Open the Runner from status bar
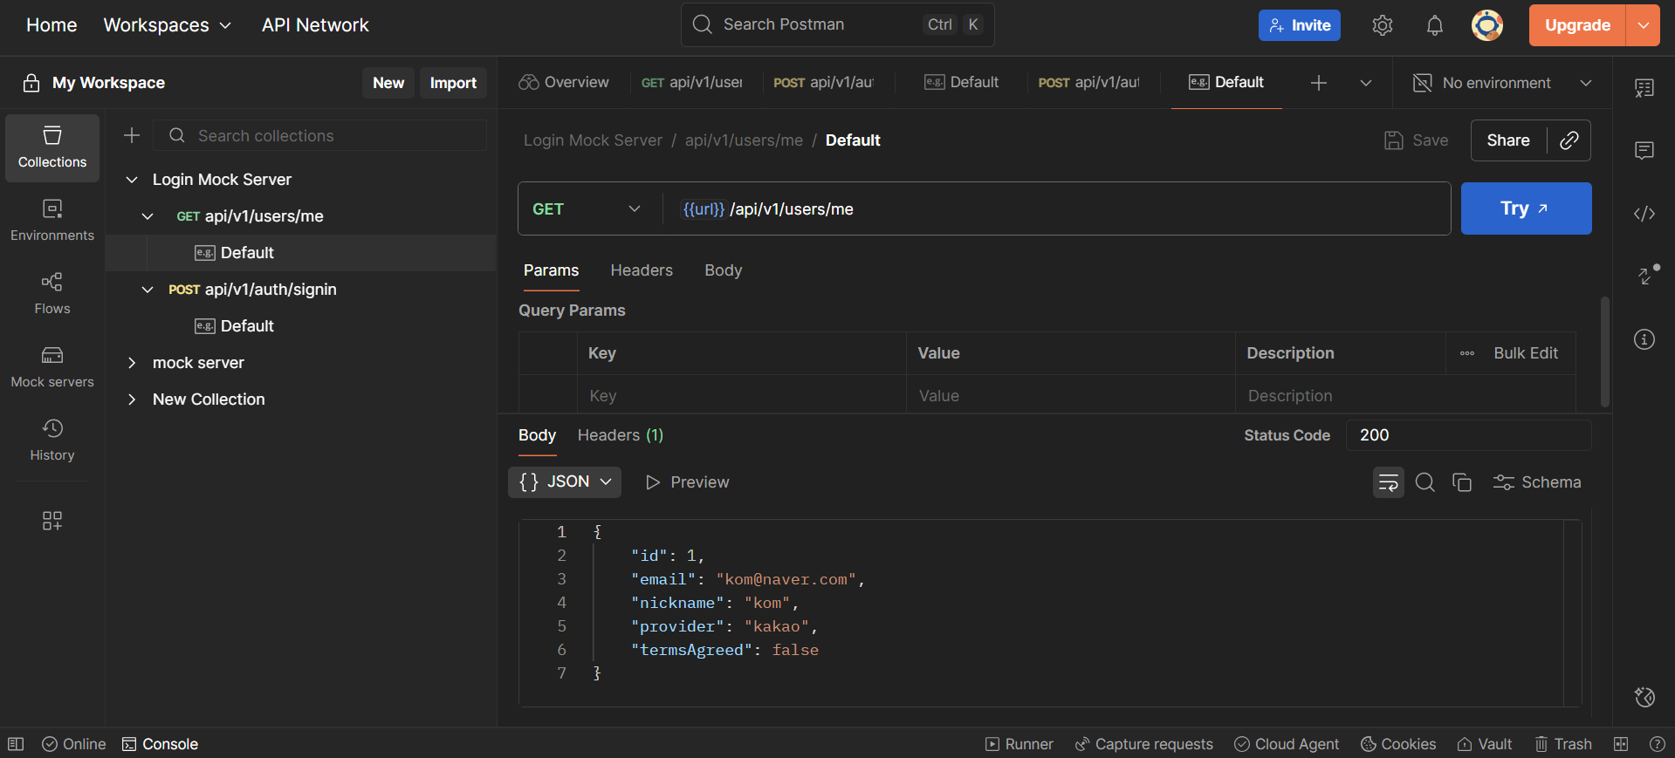 click(1019, 744)
